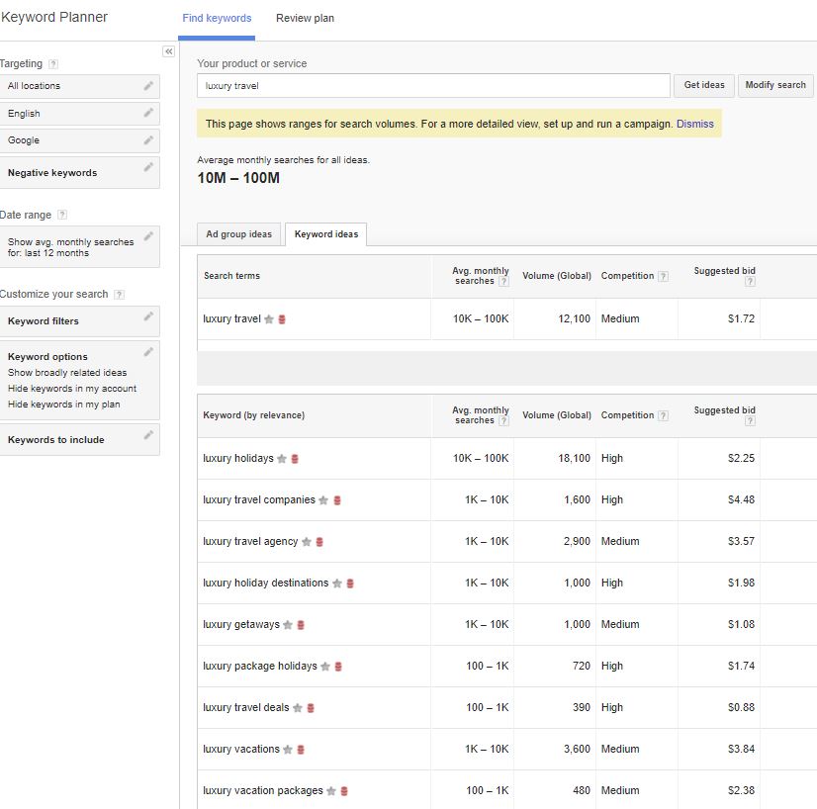Star the luxury vacations keyword
The width and height of the screenshot is (817, 809).
pos(288,750)
